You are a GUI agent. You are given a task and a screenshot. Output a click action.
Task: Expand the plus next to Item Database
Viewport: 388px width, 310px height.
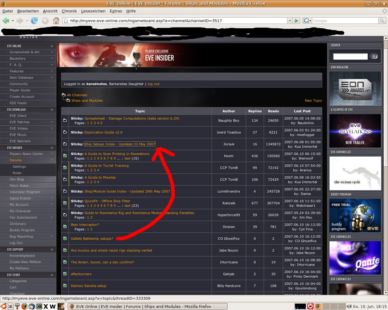tap(52, 77)
